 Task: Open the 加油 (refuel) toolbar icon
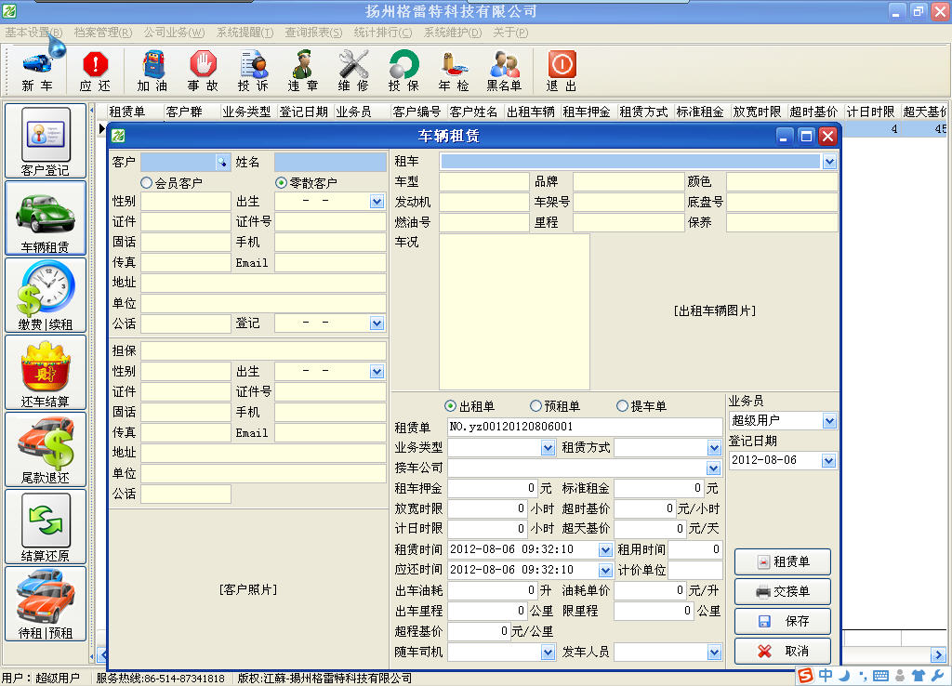pos(152,71)
